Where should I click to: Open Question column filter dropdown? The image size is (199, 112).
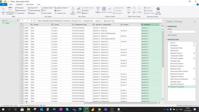pyautogui.click(x=160, y=25)
